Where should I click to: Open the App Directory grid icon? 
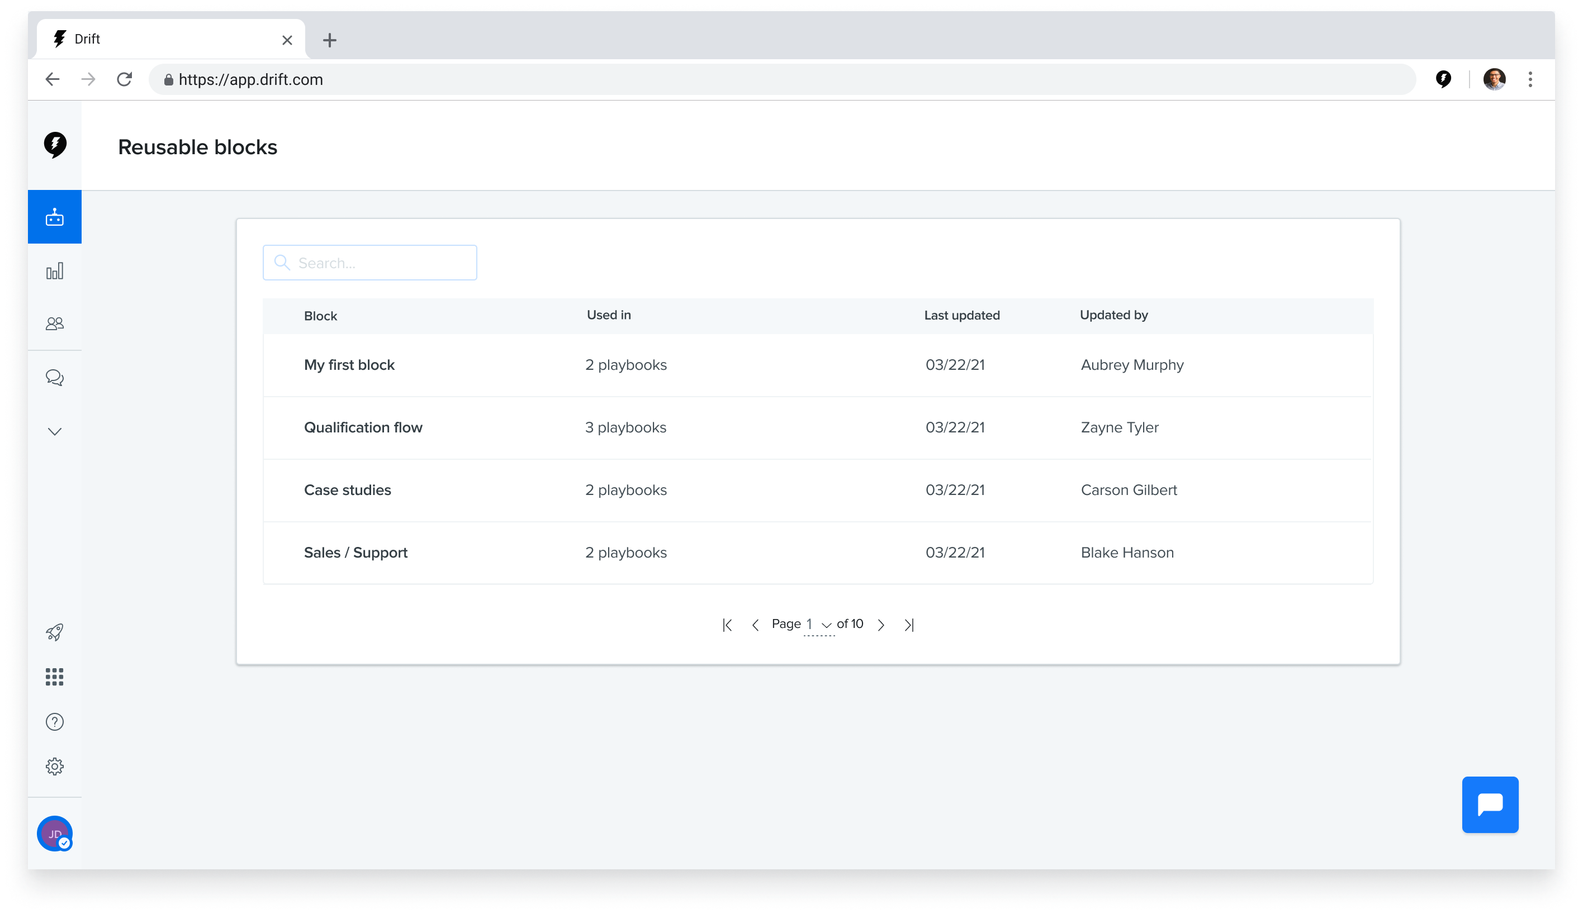click(55, 677)
